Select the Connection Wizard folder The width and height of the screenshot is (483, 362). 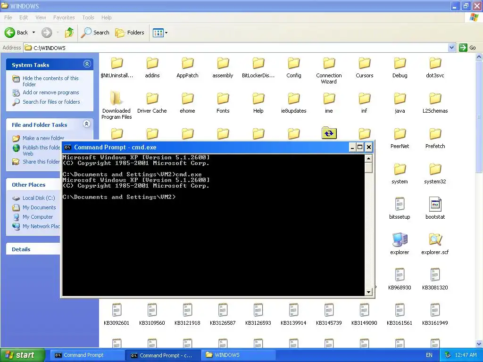(329, 71)
